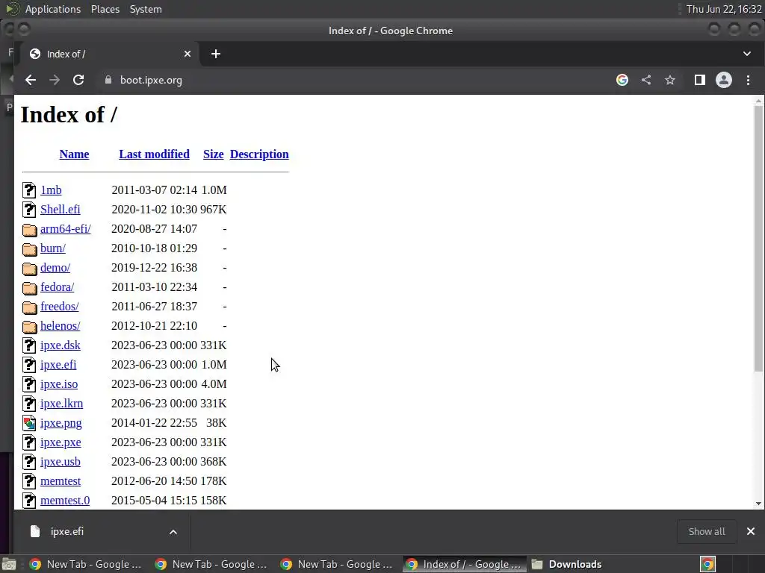Click the file icon beside Shell.efi
Viewport: 765px width, 573px height.
(29, 210)
